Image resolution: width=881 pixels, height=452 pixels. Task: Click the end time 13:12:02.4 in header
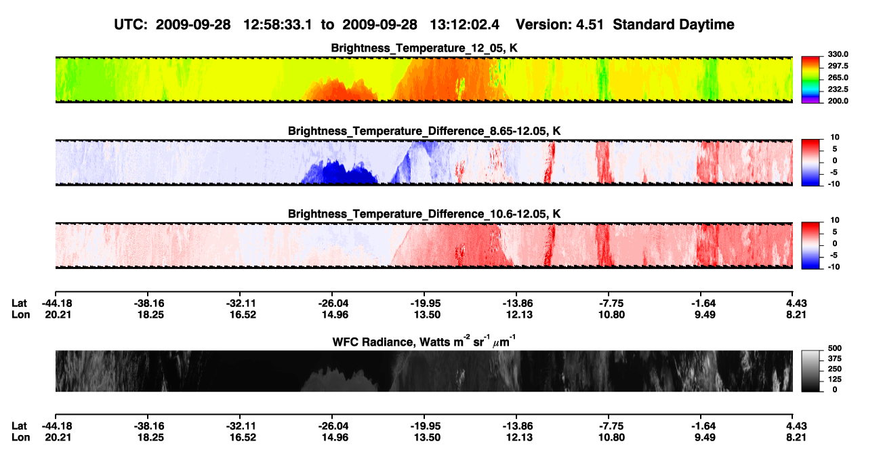point(465,25)
